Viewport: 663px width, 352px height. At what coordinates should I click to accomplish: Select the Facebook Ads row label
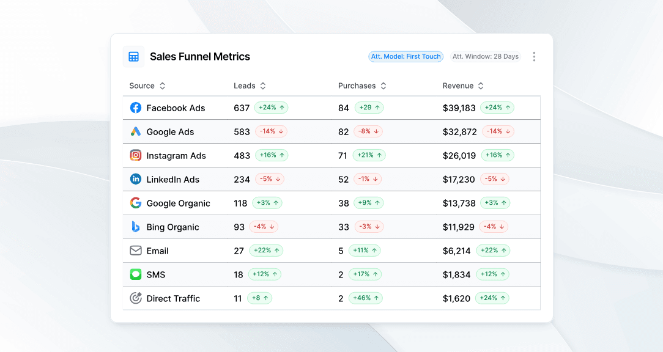[x=176, y=108]
